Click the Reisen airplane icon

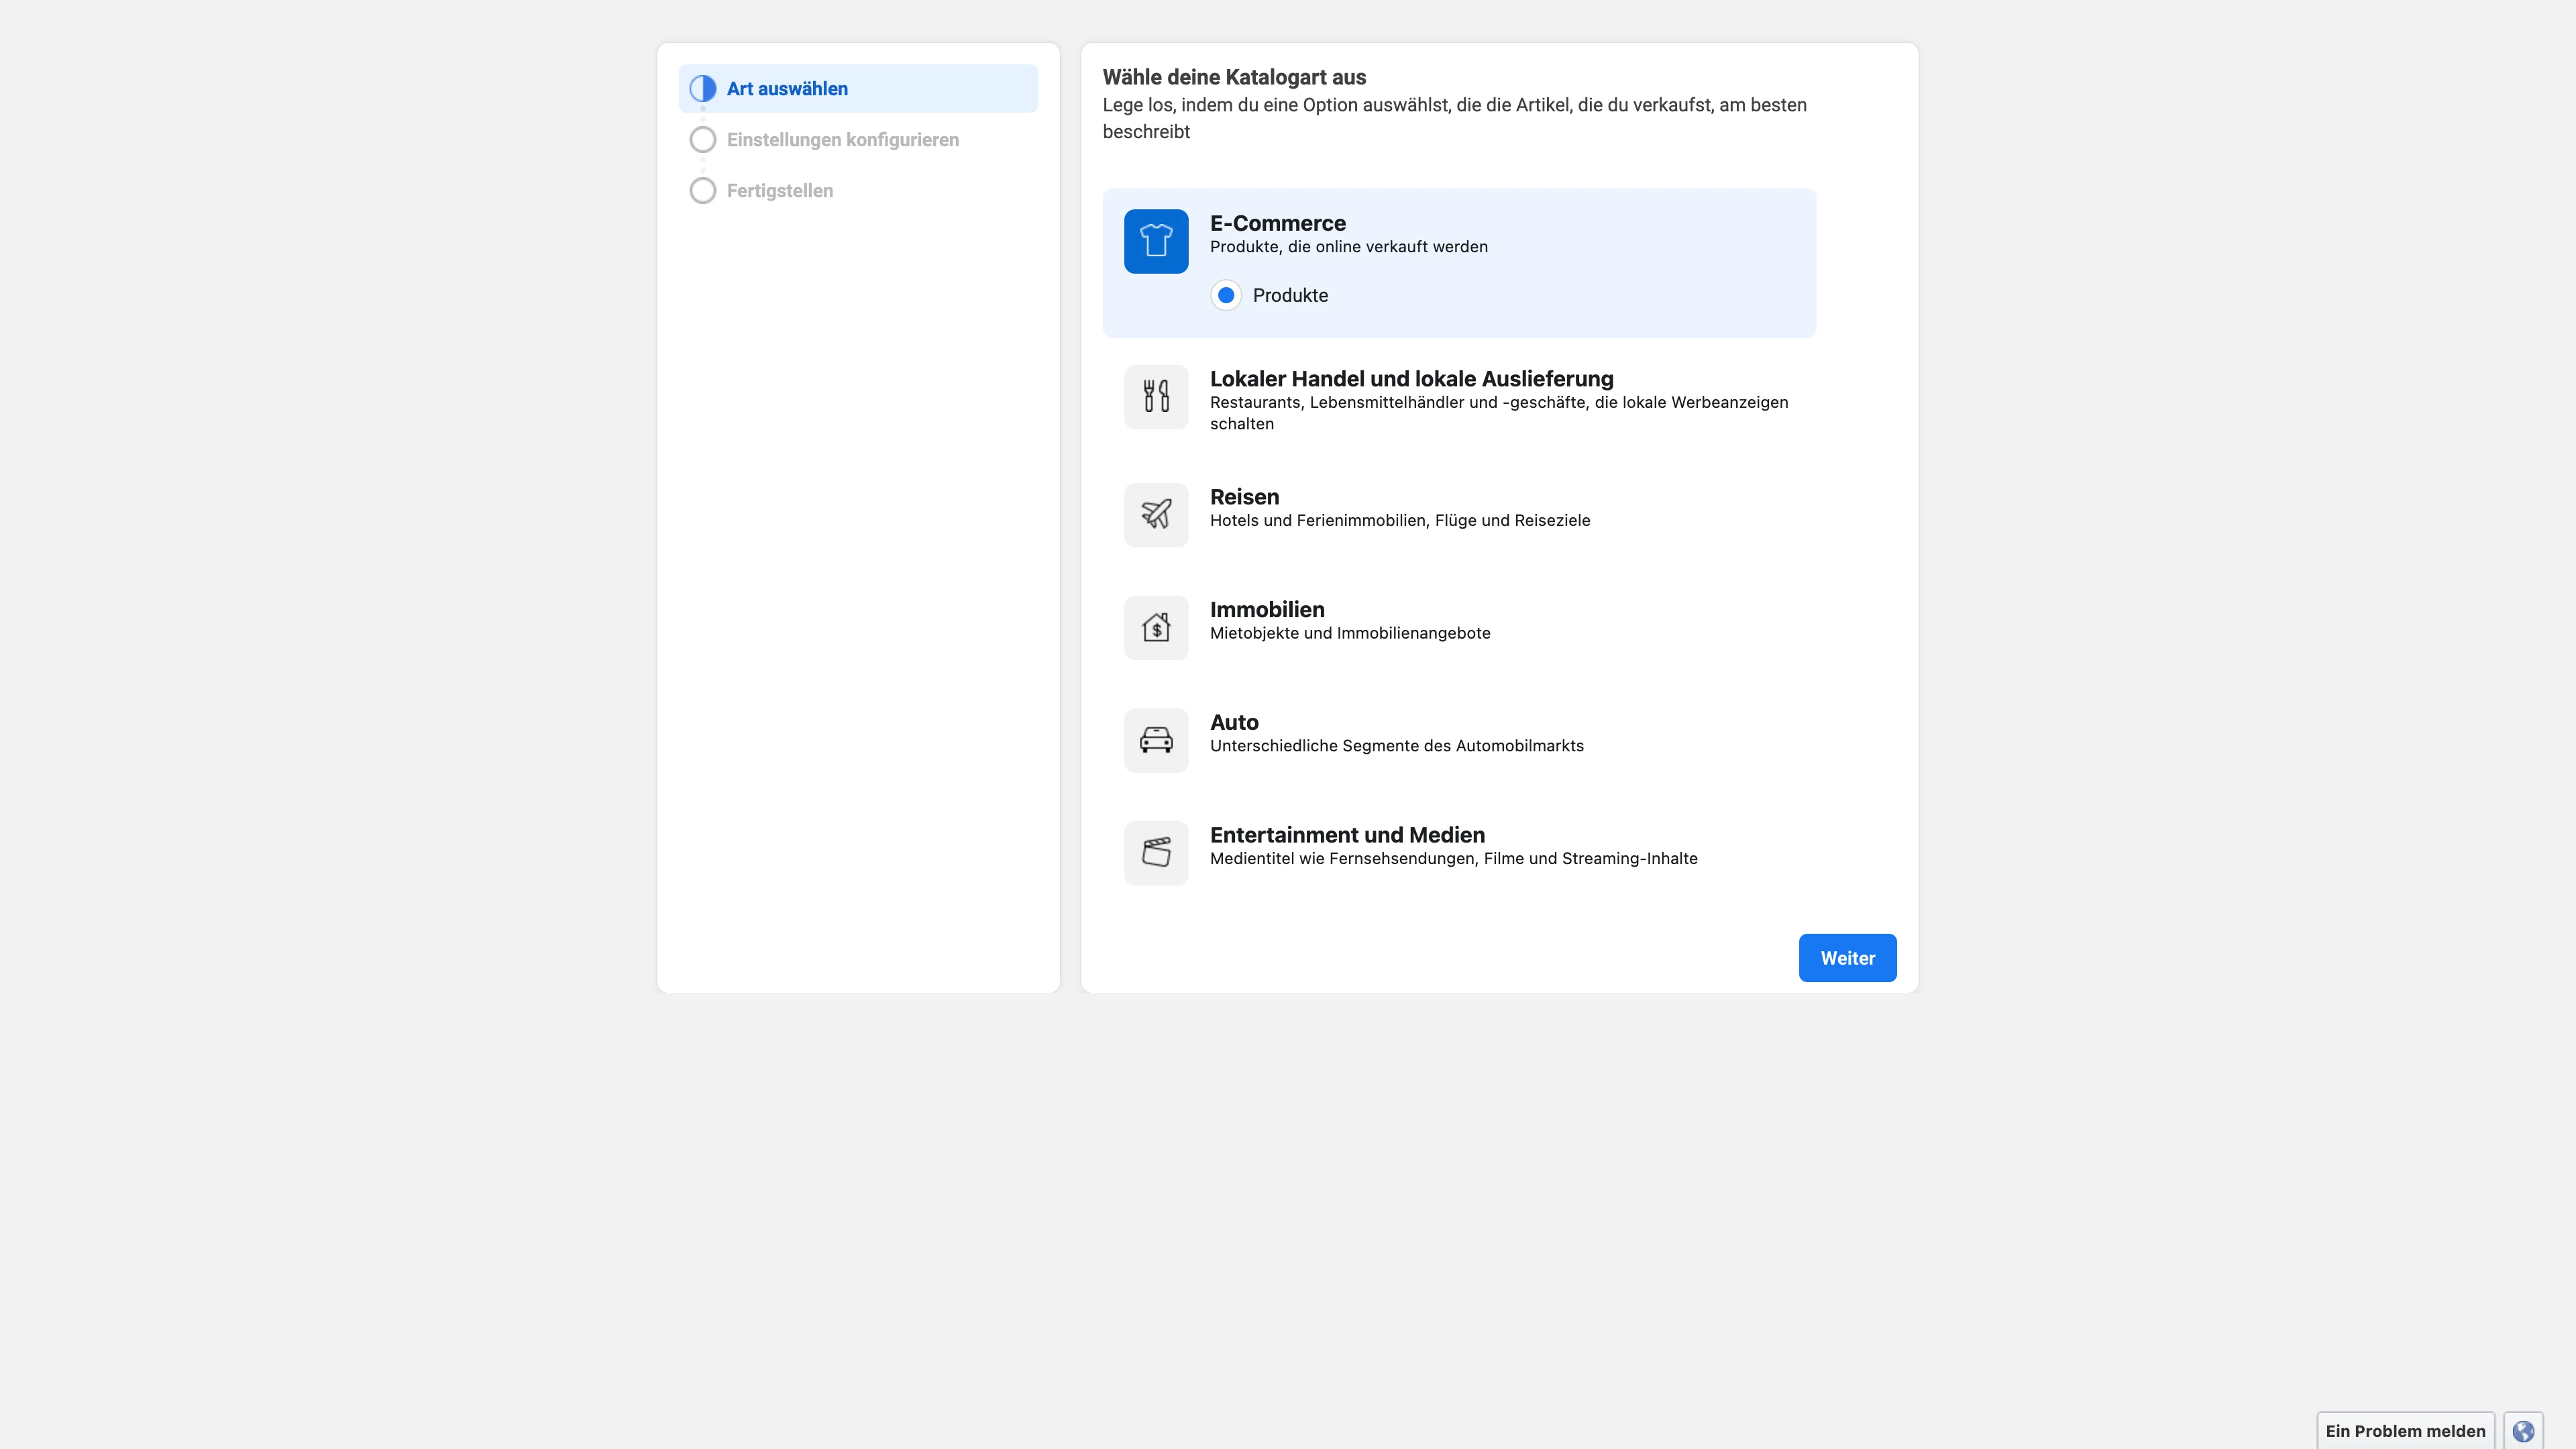point(1156,515)
